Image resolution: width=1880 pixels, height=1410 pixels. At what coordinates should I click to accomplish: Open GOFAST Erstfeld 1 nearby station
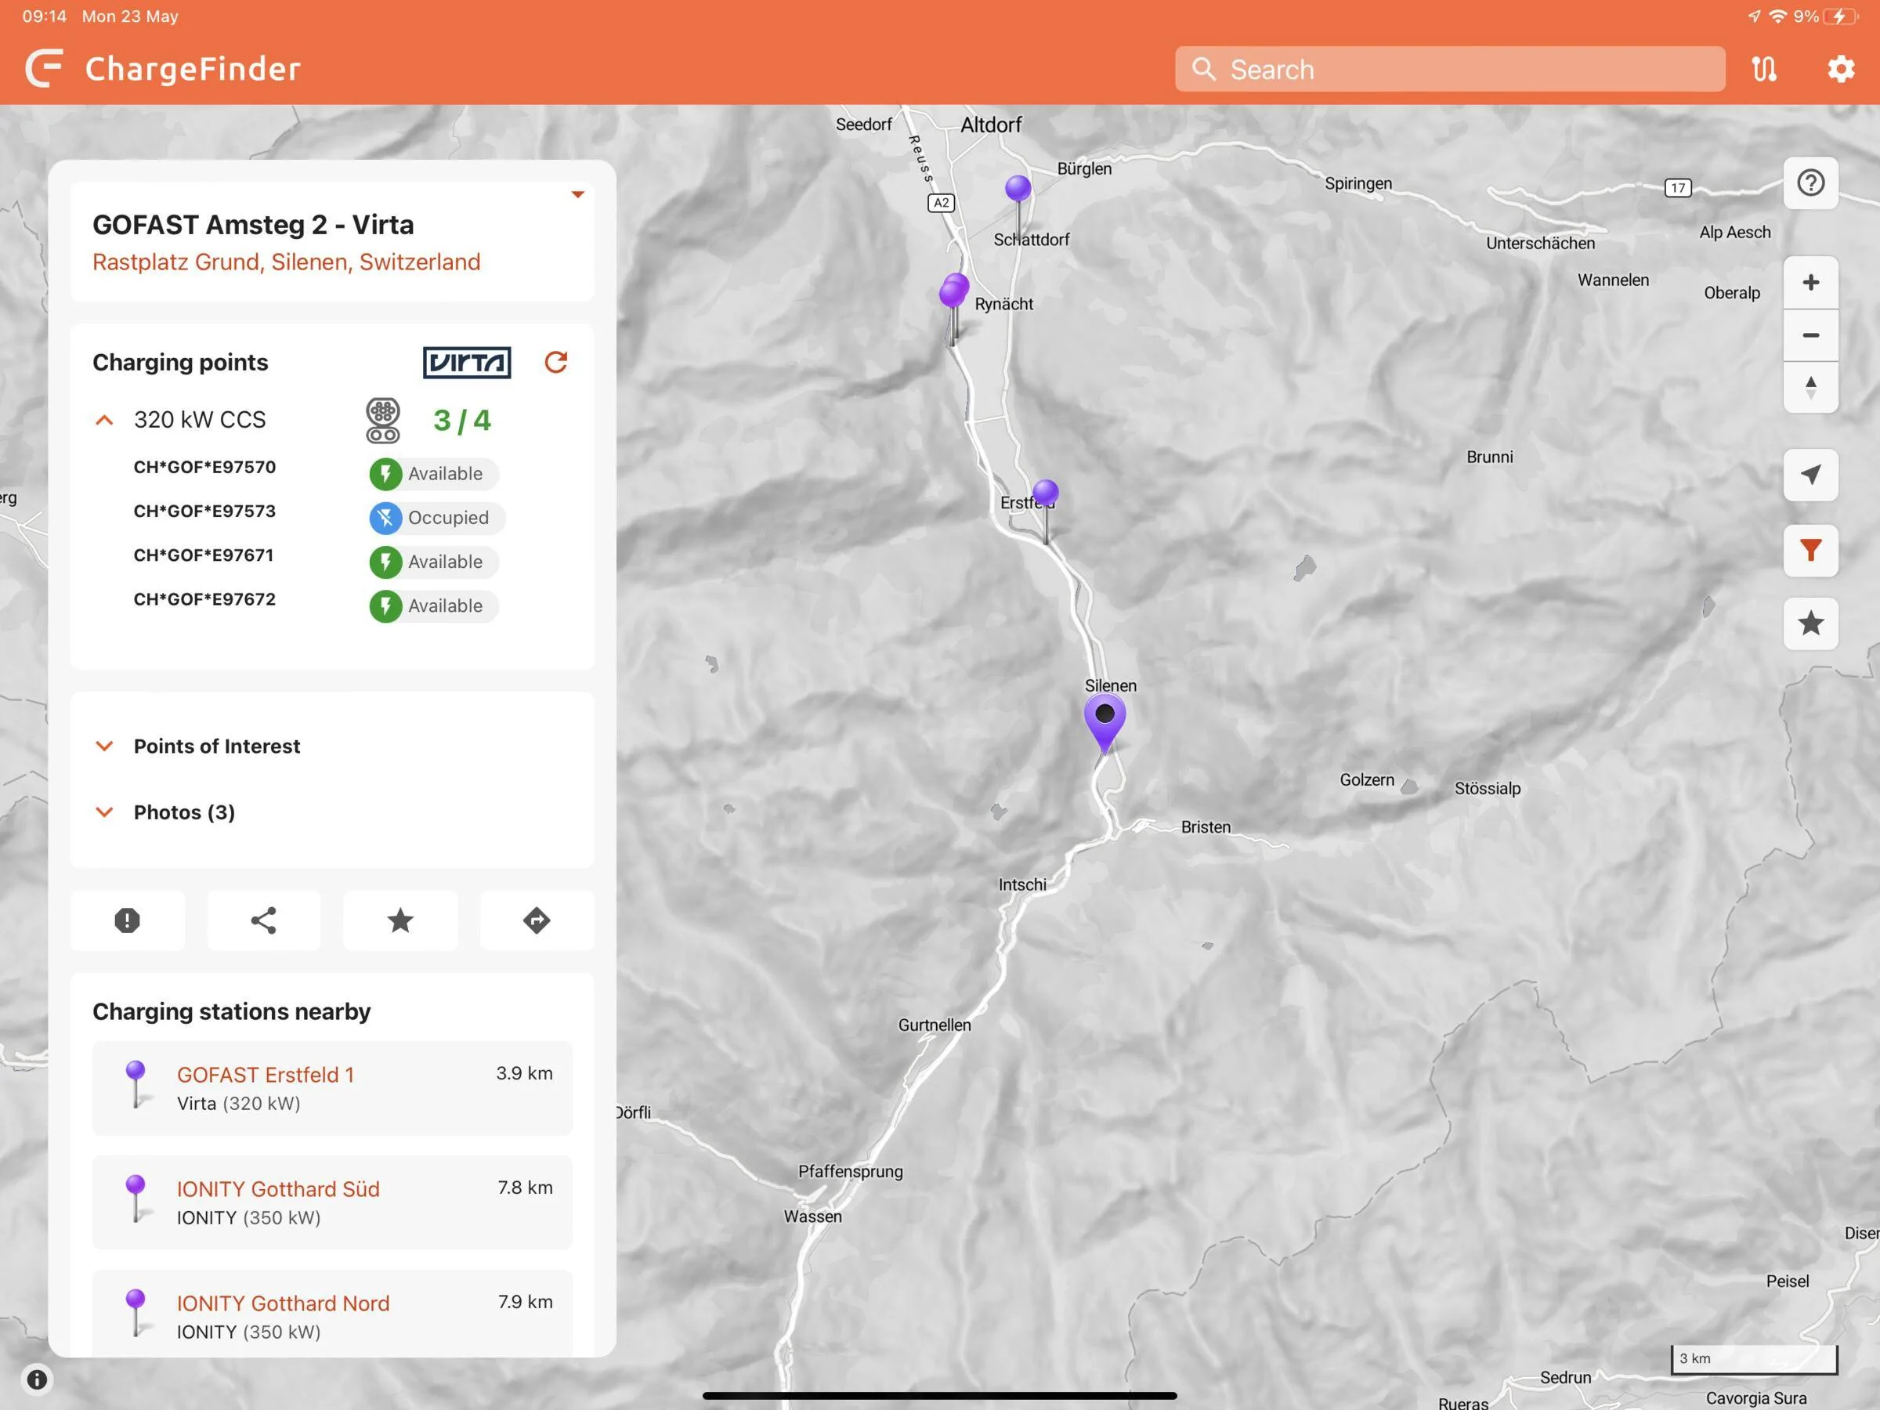(332, 1088)
